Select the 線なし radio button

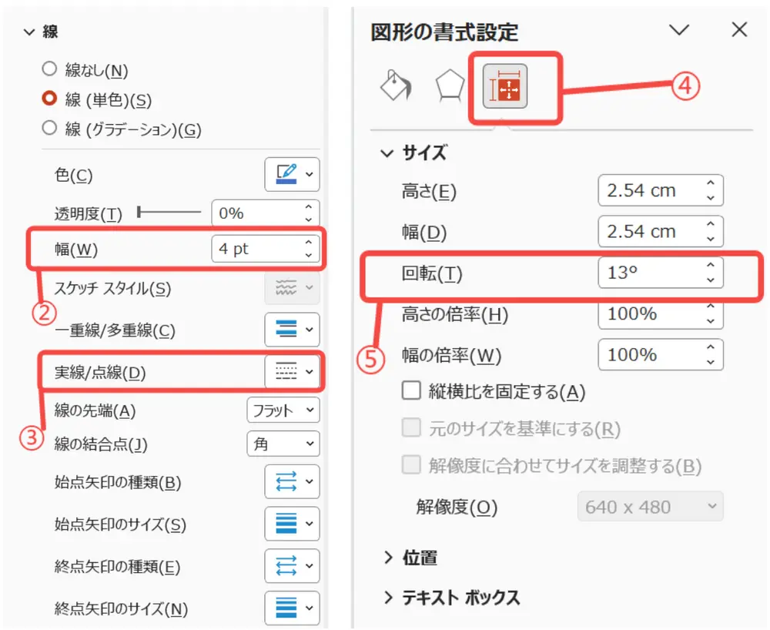tap(49, 69)
